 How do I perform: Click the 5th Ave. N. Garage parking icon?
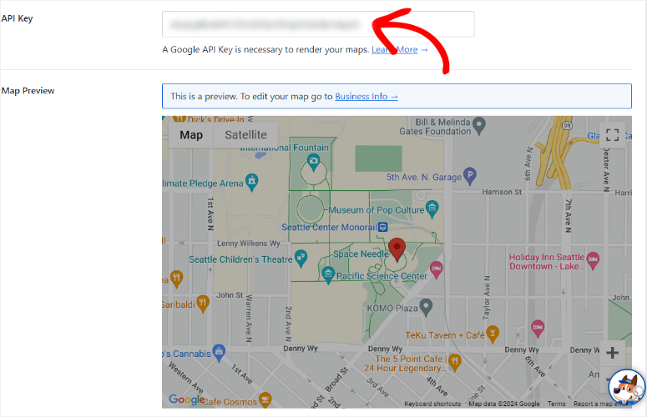tap(469, 176)
